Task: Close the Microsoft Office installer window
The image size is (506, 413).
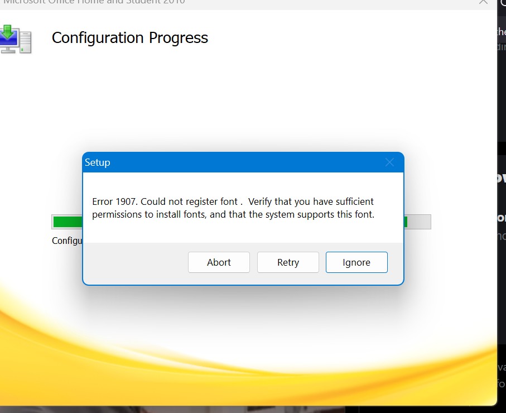Action: 483,2
